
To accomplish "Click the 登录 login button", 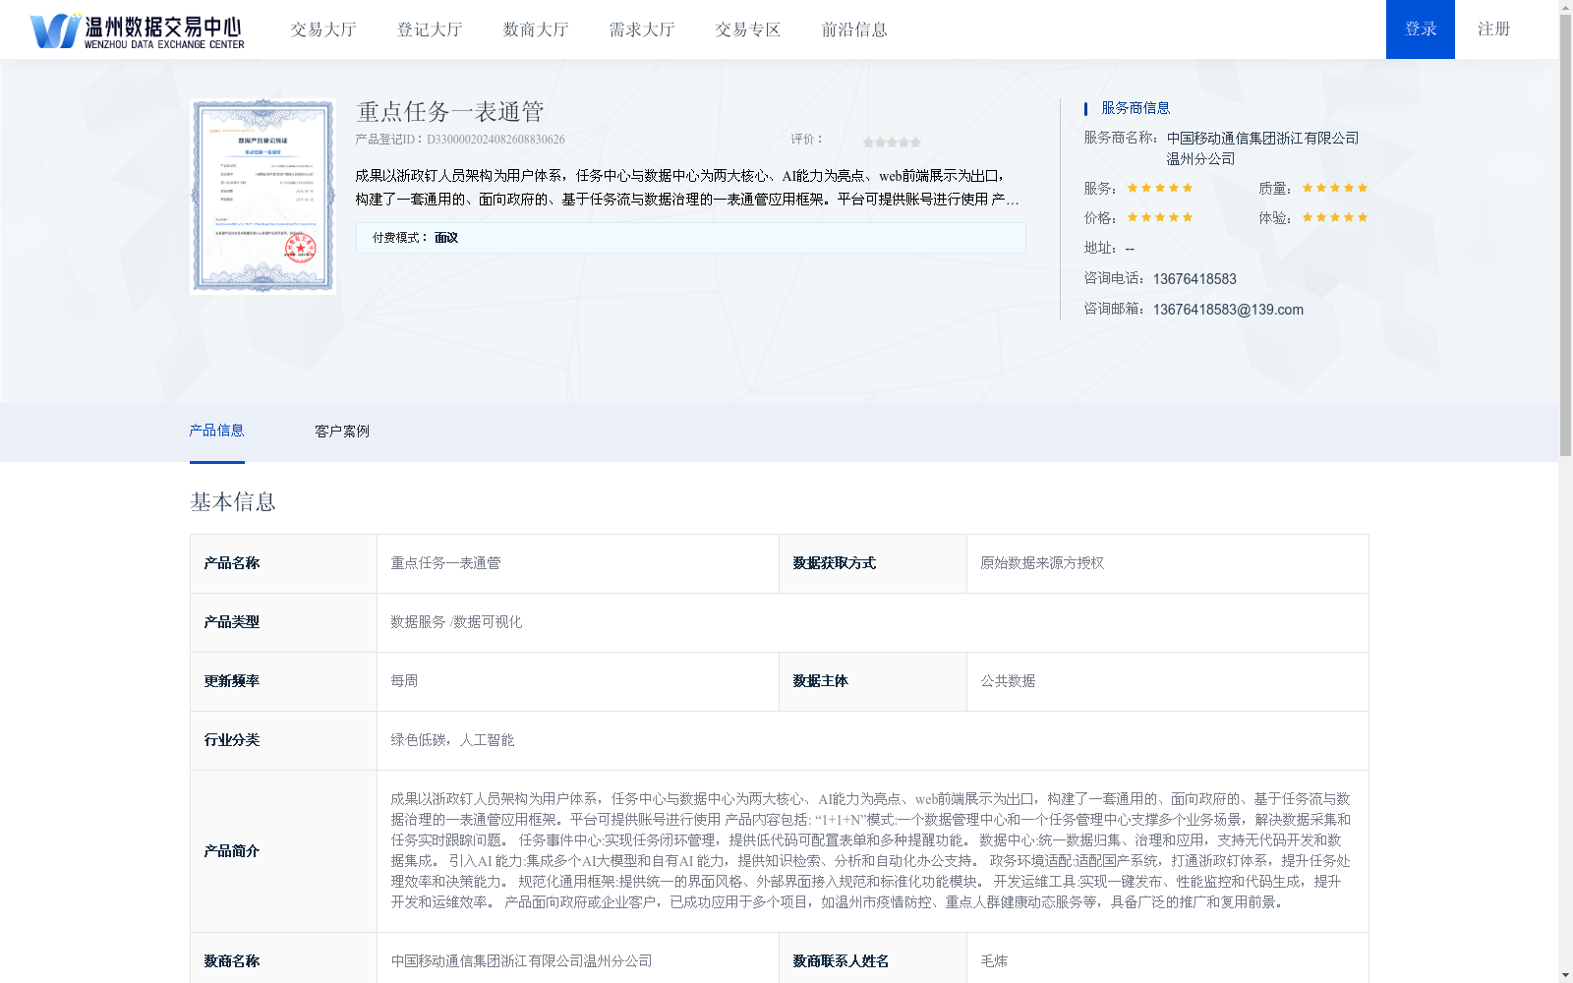I will tap(1421, 29).
